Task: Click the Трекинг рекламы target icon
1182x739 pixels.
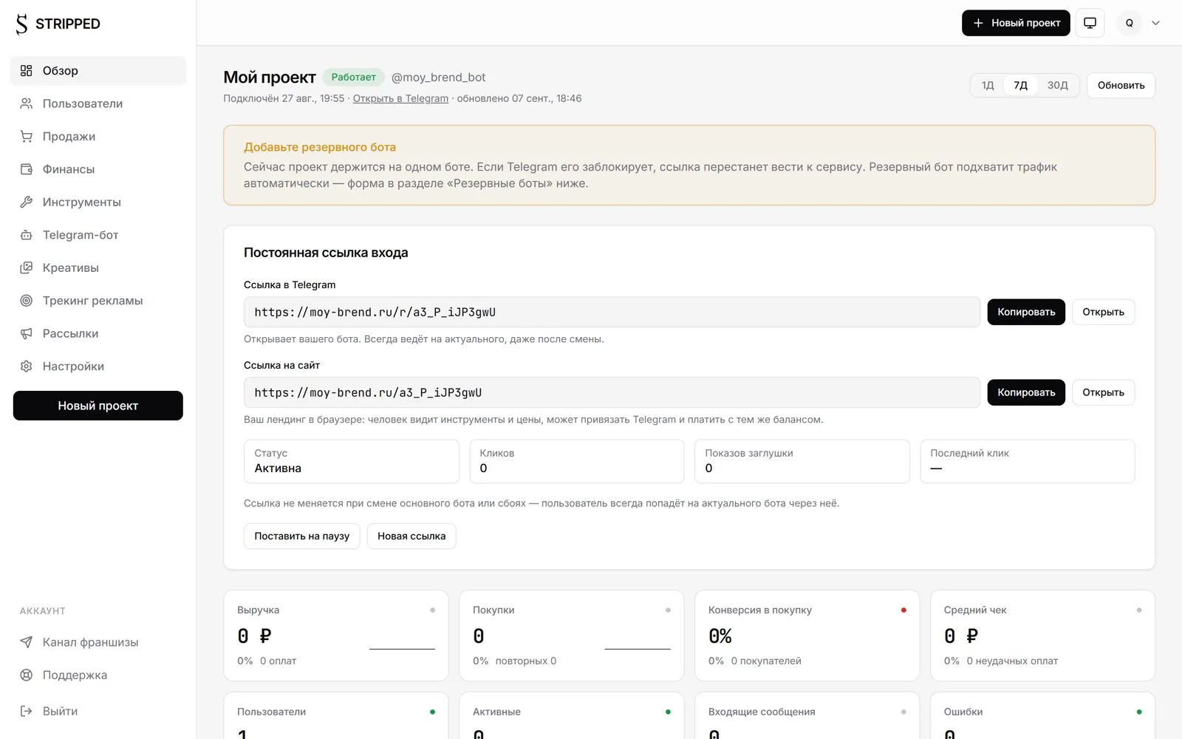Action: pos(27,301)
